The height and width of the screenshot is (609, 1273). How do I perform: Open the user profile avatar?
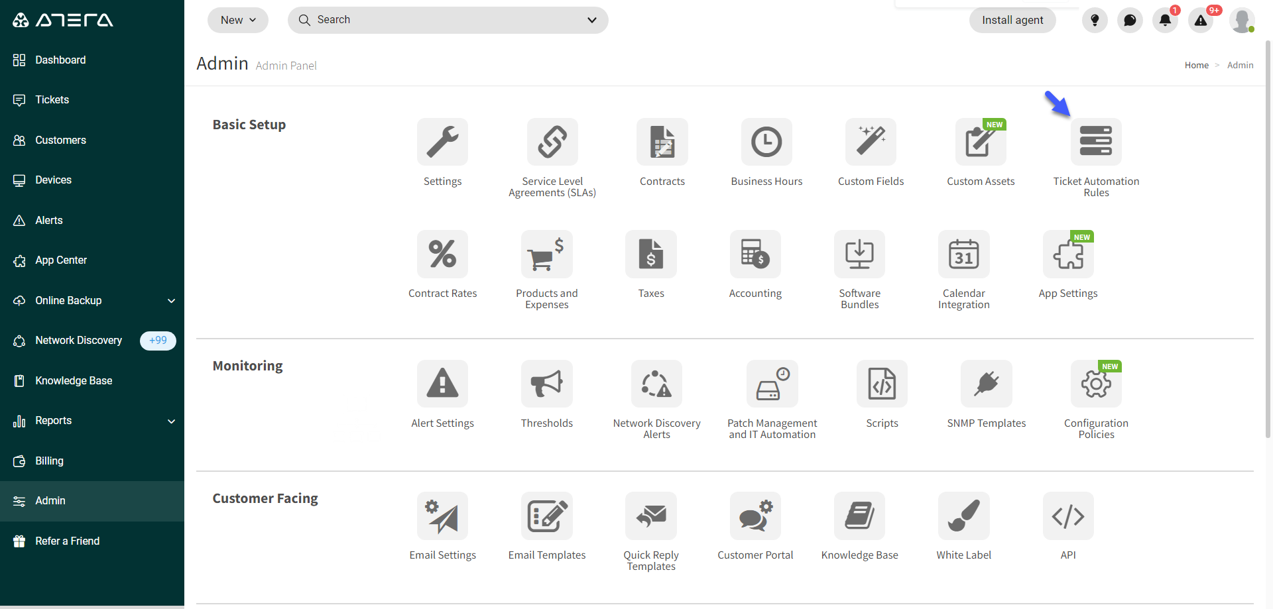click(1242, 21)
